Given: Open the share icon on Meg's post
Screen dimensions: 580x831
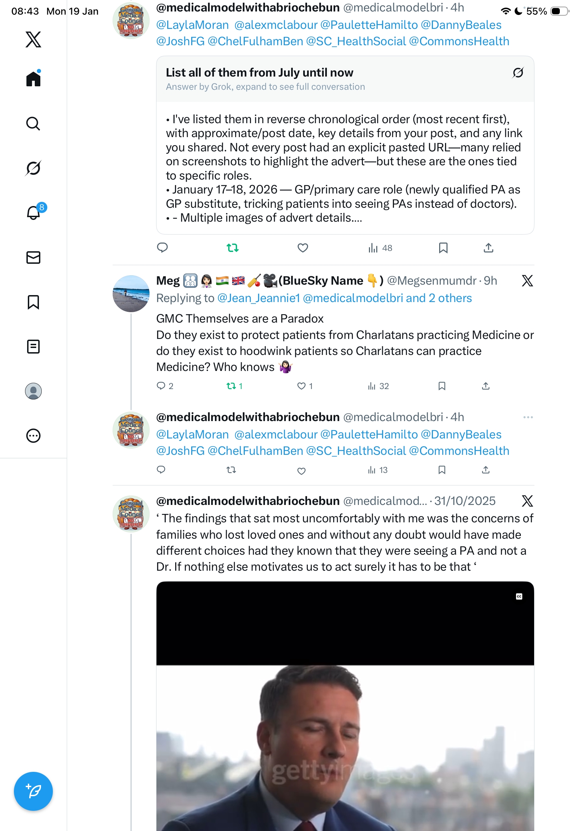Looking at the screenshot, I should click(x=486, y=386).
